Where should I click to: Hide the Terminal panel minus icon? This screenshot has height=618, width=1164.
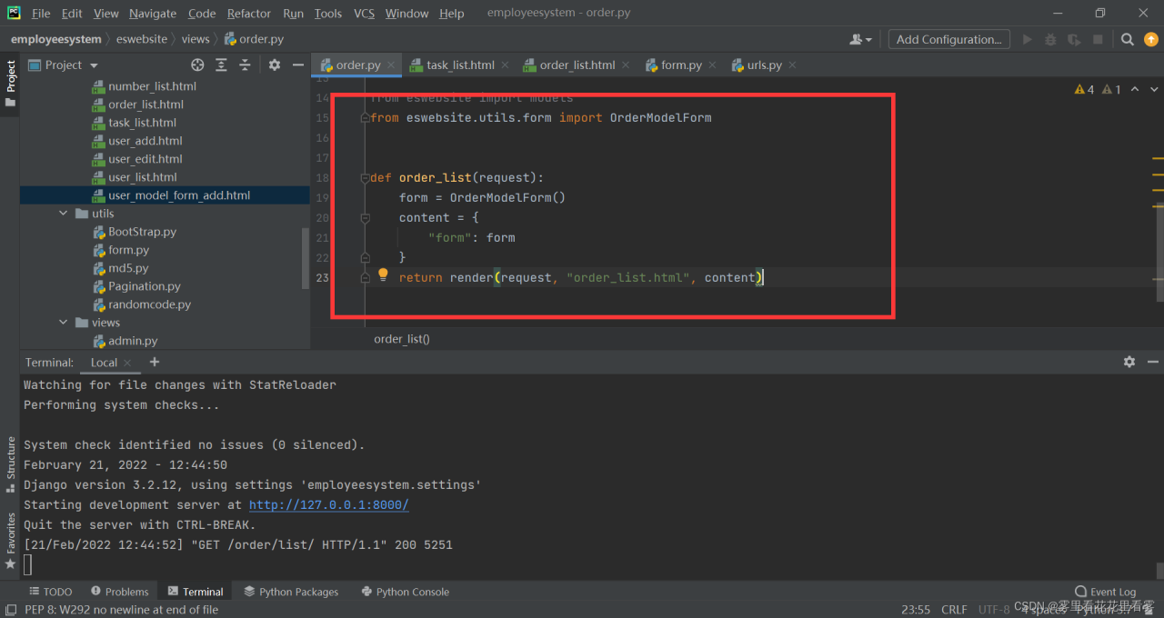point(1152,362)
